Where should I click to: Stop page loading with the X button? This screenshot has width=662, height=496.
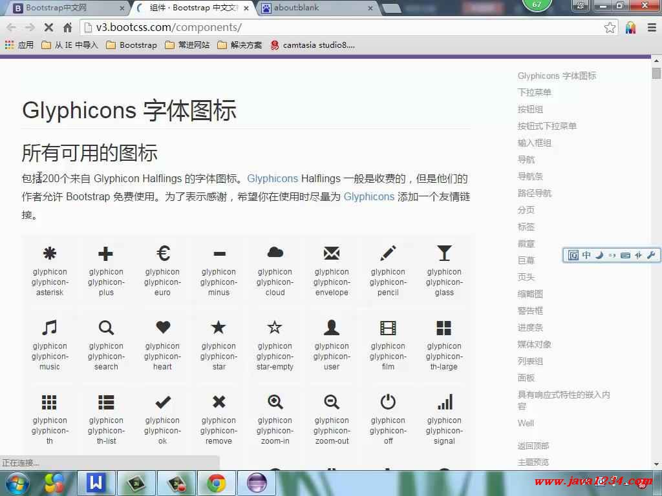[48, 27]
